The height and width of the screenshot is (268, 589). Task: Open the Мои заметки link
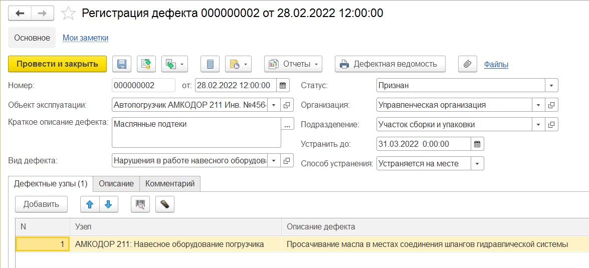(x=85, y=38)
